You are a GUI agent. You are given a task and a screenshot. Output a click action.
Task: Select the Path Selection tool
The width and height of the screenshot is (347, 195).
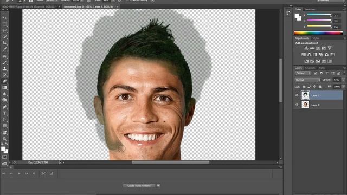tap(4, 120)
